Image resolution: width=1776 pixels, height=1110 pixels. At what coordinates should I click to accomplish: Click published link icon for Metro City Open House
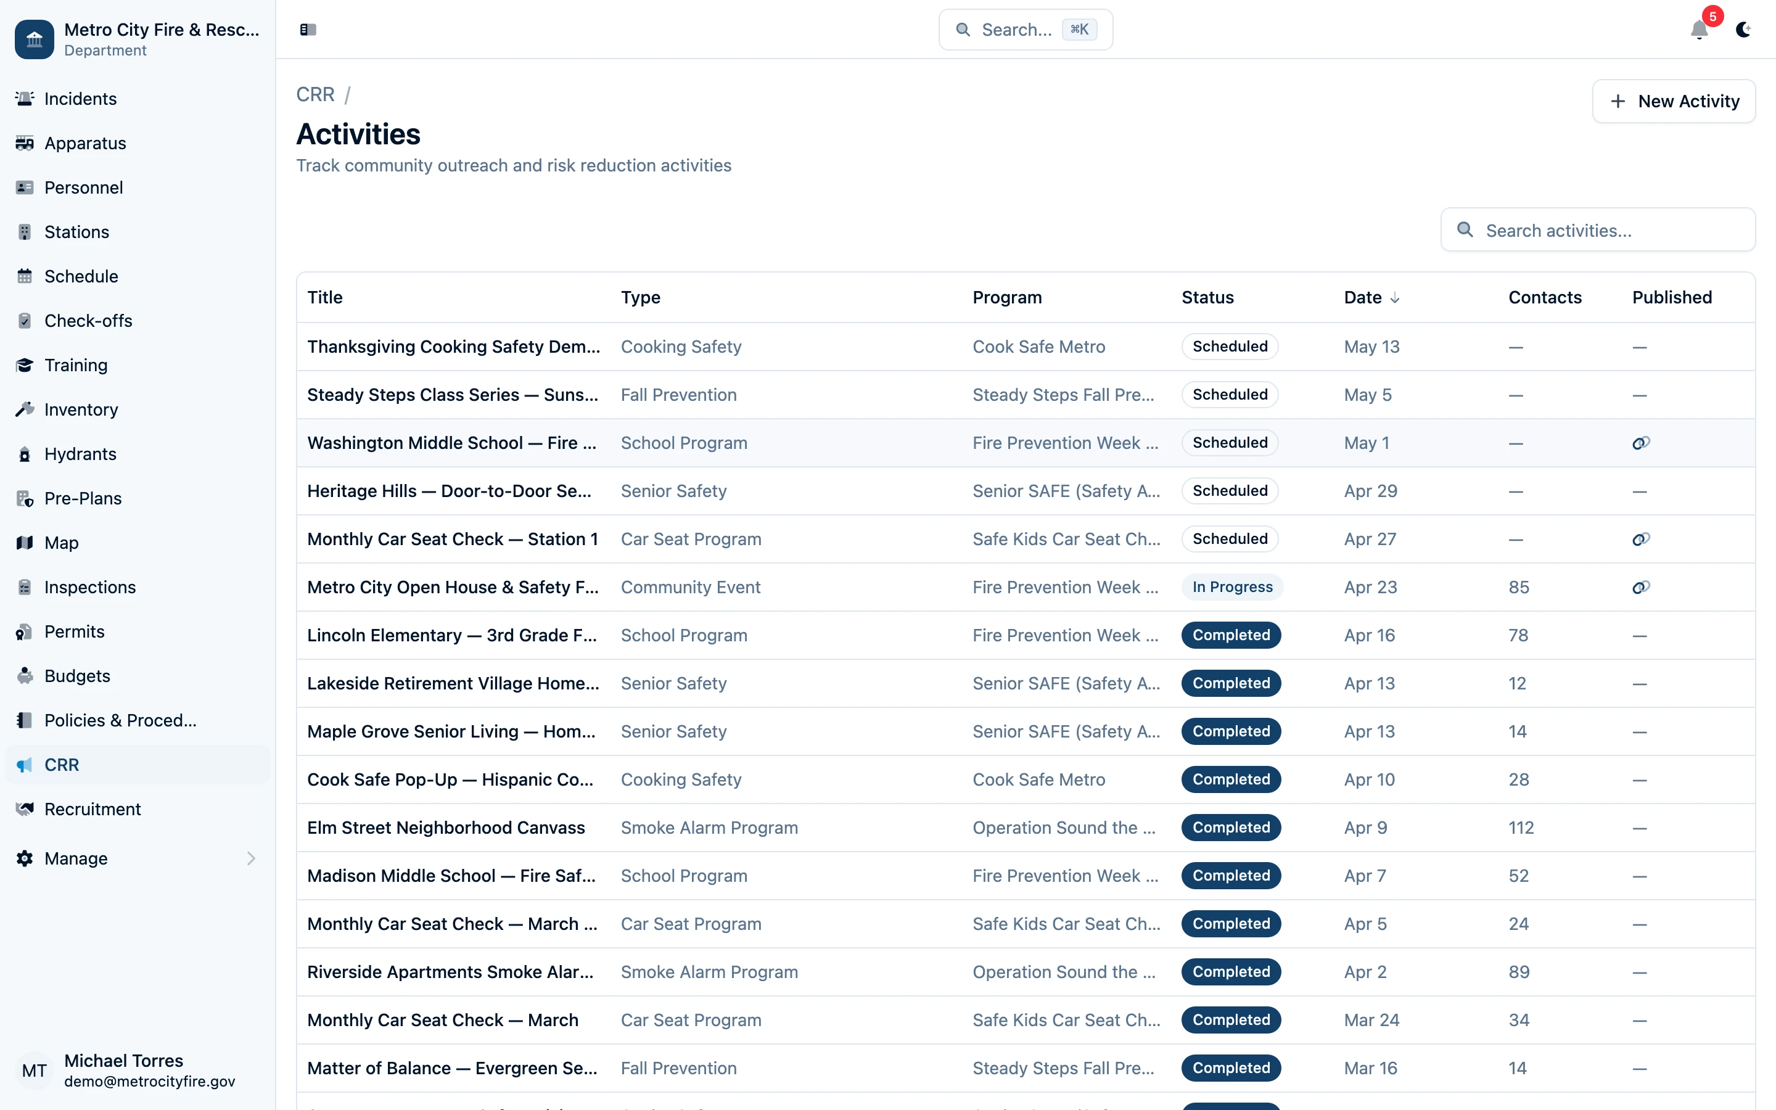pos(1641,587)
